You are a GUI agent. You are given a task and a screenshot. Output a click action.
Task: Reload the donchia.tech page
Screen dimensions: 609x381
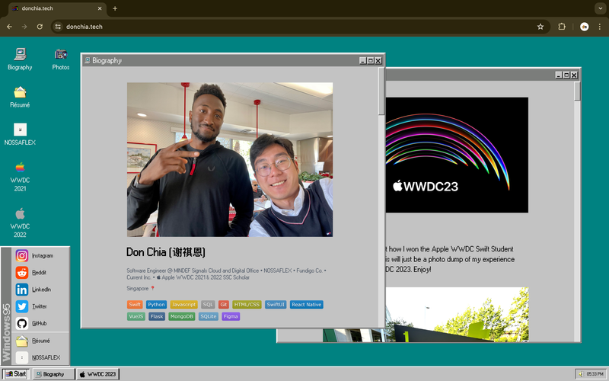tap(40, 27)
